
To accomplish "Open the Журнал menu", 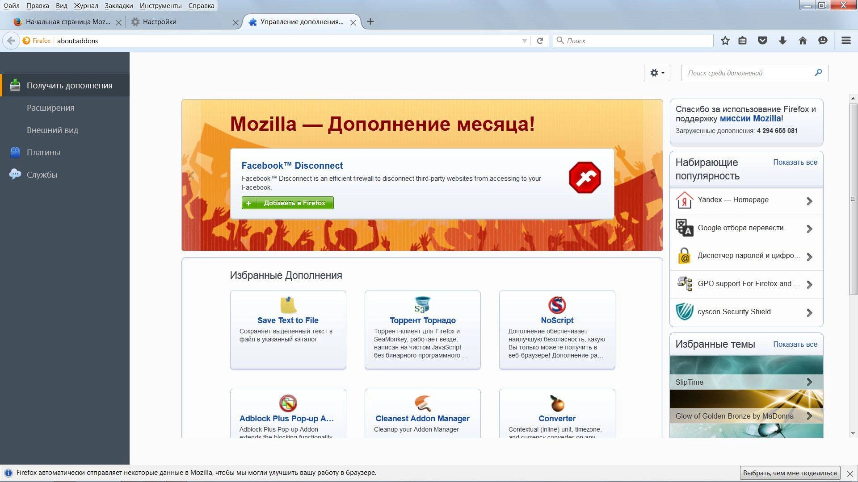I will point(86,6).
